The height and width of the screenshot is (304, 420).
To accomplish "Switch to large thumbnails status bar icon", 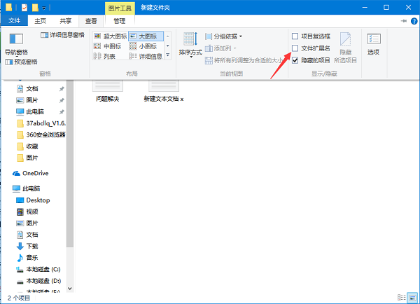I will 412,298.
